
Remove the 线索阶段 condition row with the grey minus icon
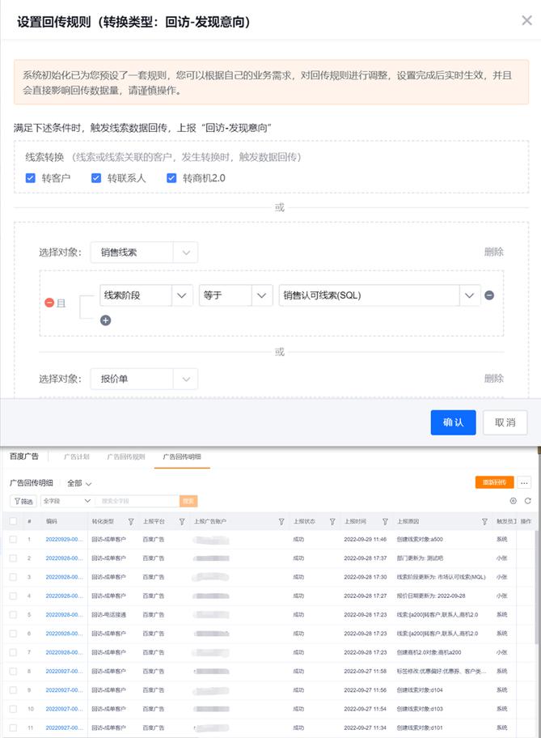(489, 295)
